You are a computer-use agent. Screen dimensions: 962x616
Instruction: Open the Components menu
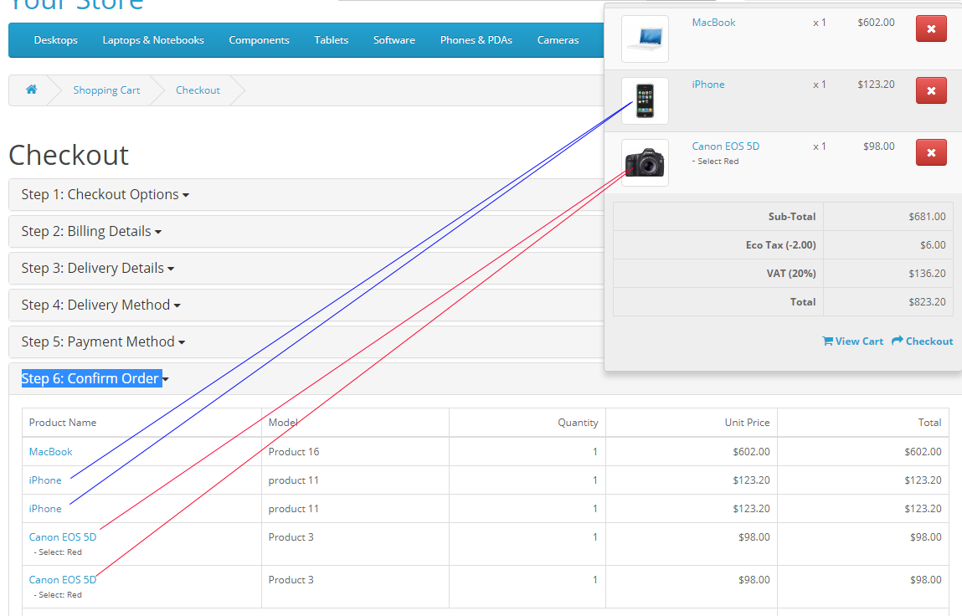pyautogui.click(x=259, y=40)
